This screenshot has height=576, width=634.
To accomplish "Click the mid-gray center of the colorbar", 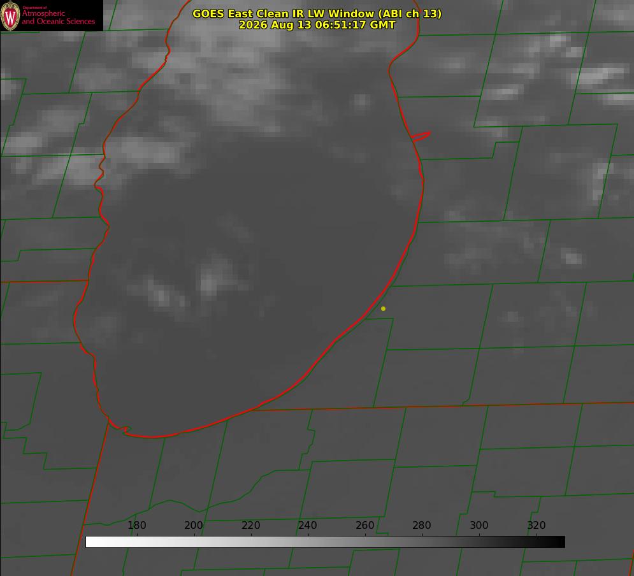I will tap(326, 542).
